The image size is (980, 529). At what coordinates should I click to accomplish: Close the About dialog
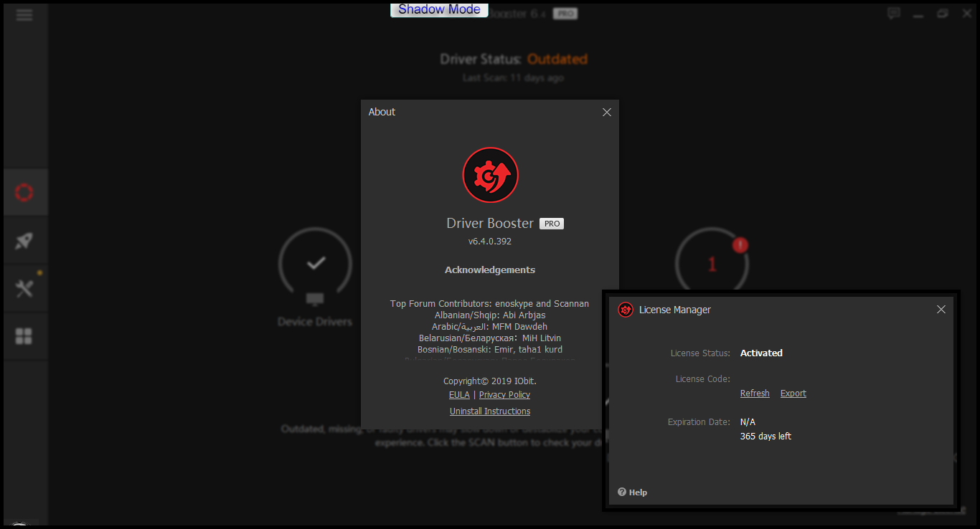pyautogui.click(x=607, y=112)
